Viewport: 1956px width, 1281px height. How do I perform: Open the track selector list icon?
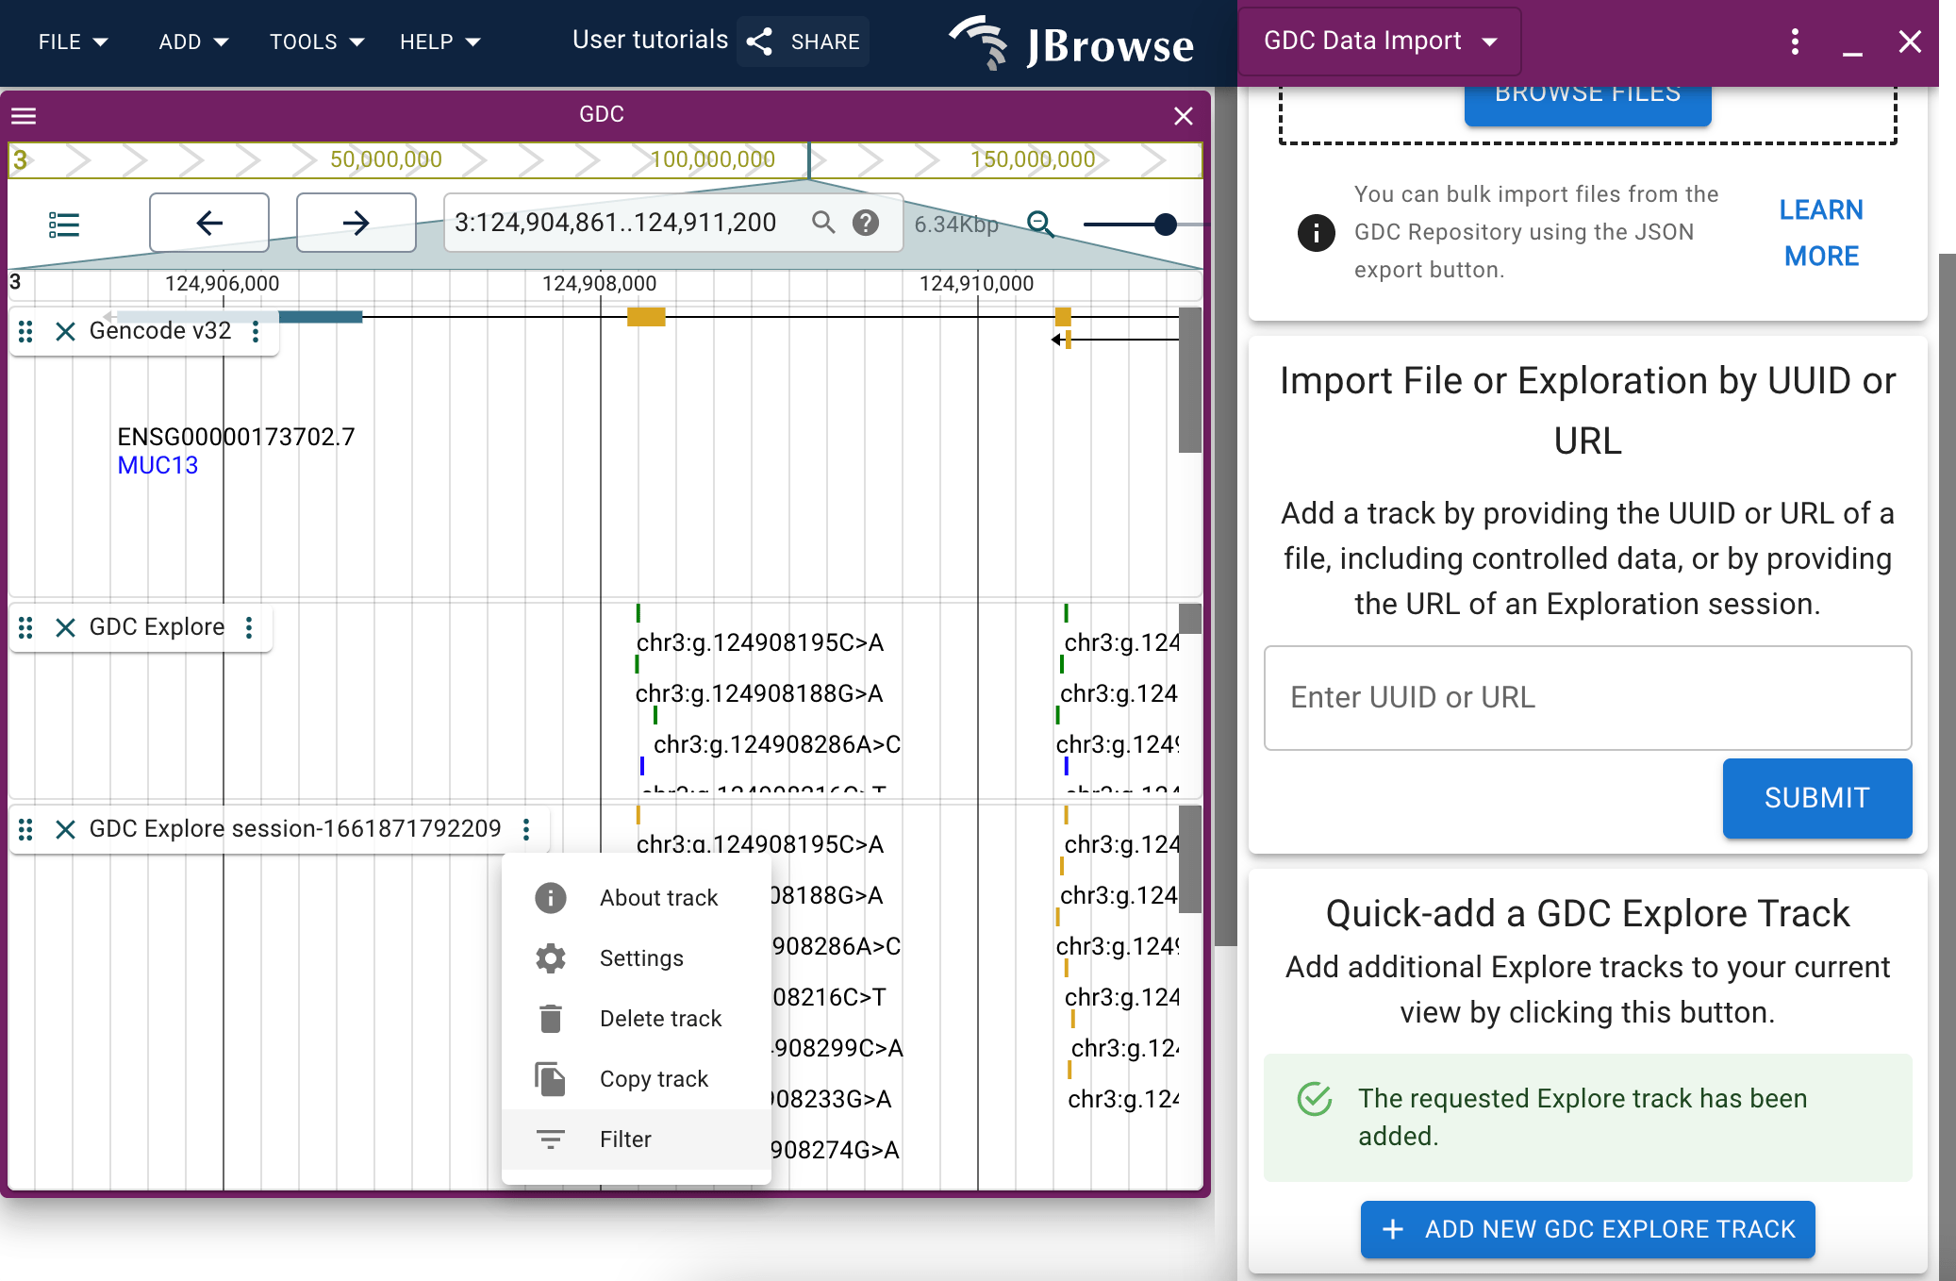click(64, 224)
